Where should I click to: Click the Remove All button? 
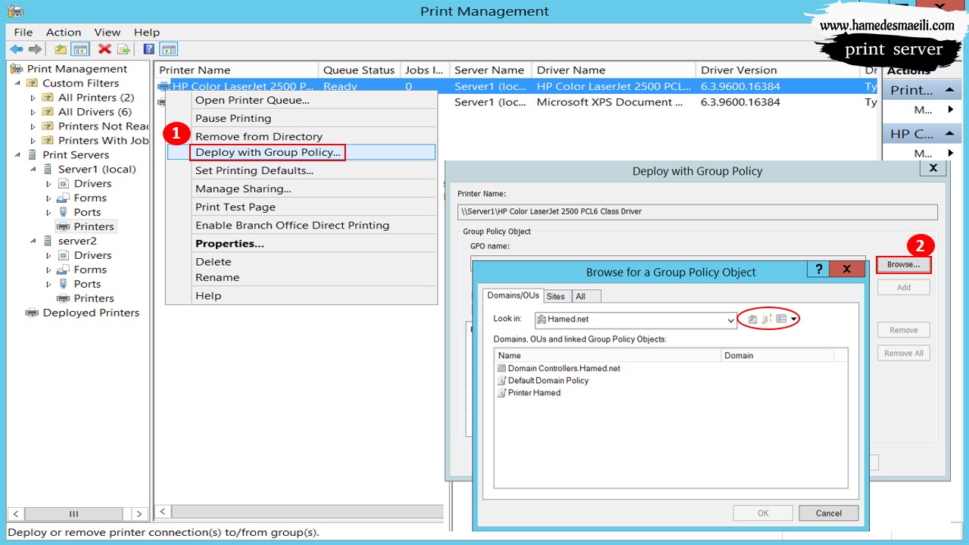point(904,353)
